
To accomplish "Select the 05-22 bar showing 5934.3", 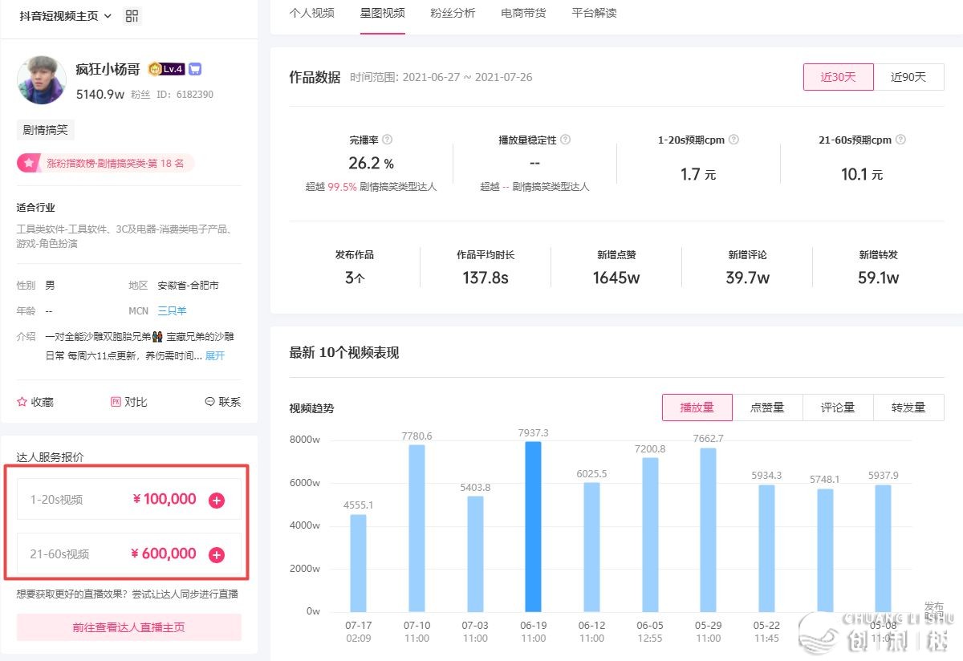I will coord(767,549).
